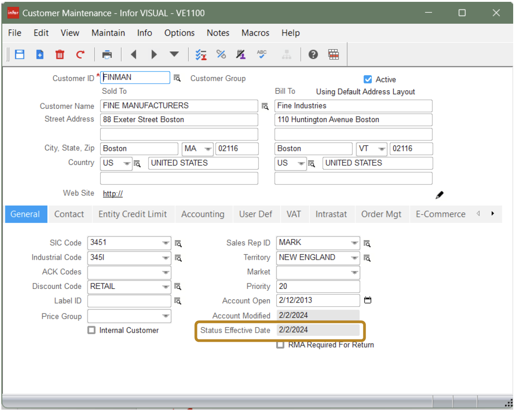515x411 pixels.
Task: Click the red Refresh arrow icon
Action: coord(80,54)
